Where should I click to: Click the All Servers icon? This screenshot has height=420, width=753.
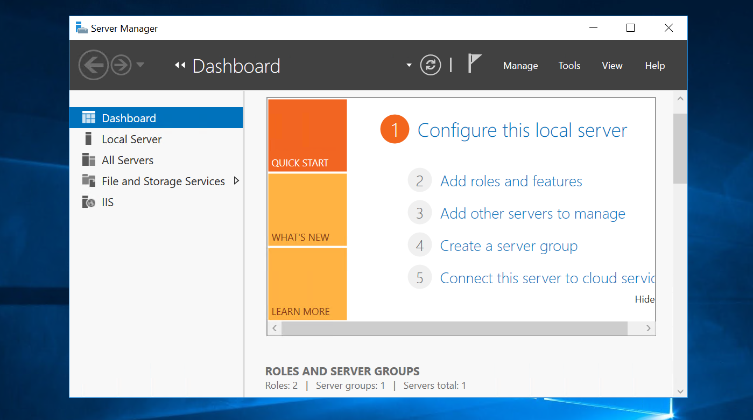(89, 160)
